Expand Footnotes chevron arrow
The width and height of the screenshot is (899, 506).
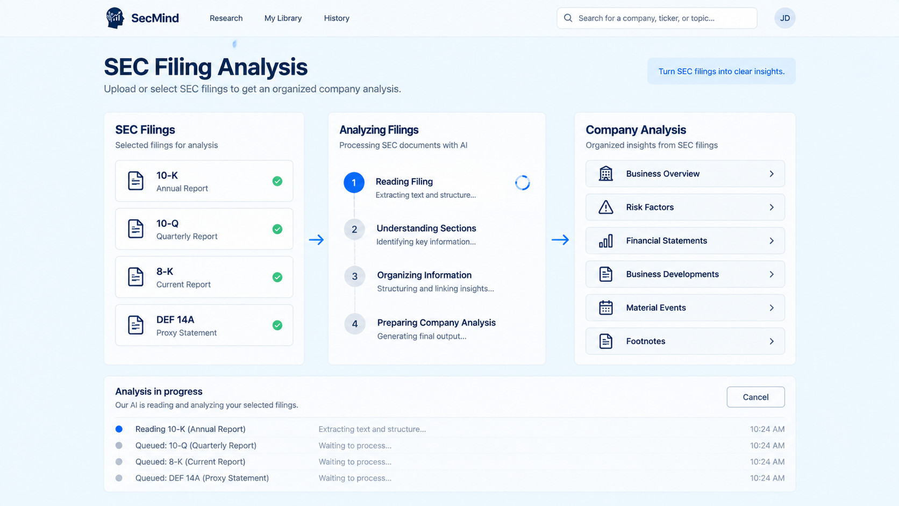pyautogui.click(x=772, y=341)
